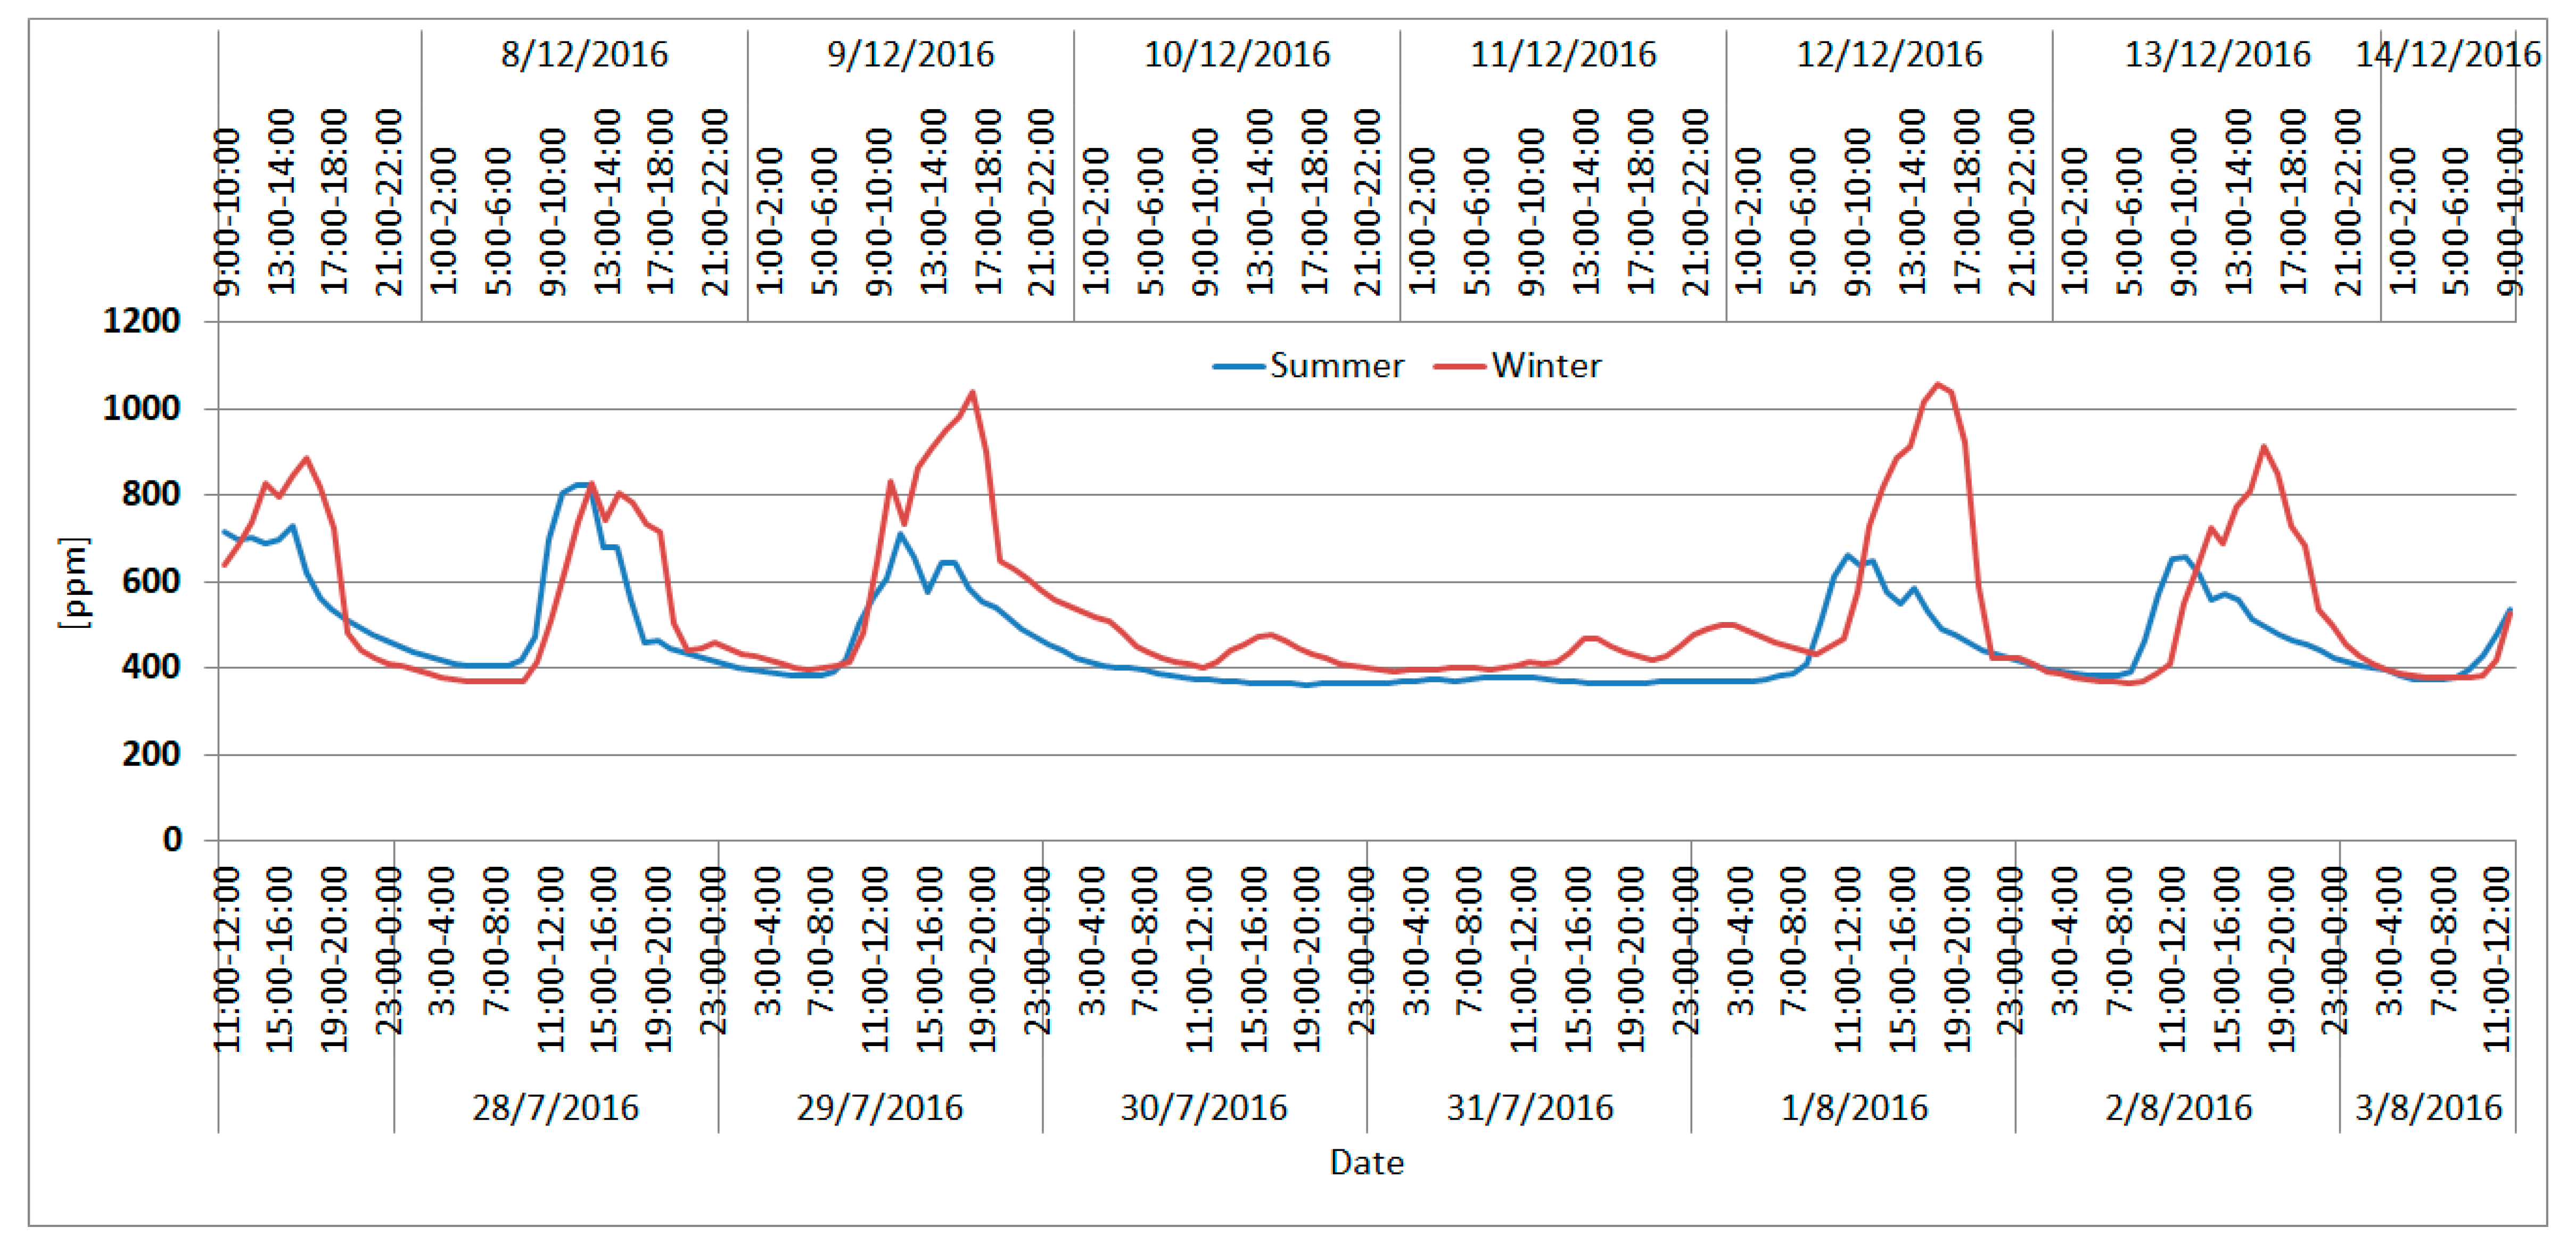
Task: Select the 12/12/2016 top date label
Action: point(1889,54)
